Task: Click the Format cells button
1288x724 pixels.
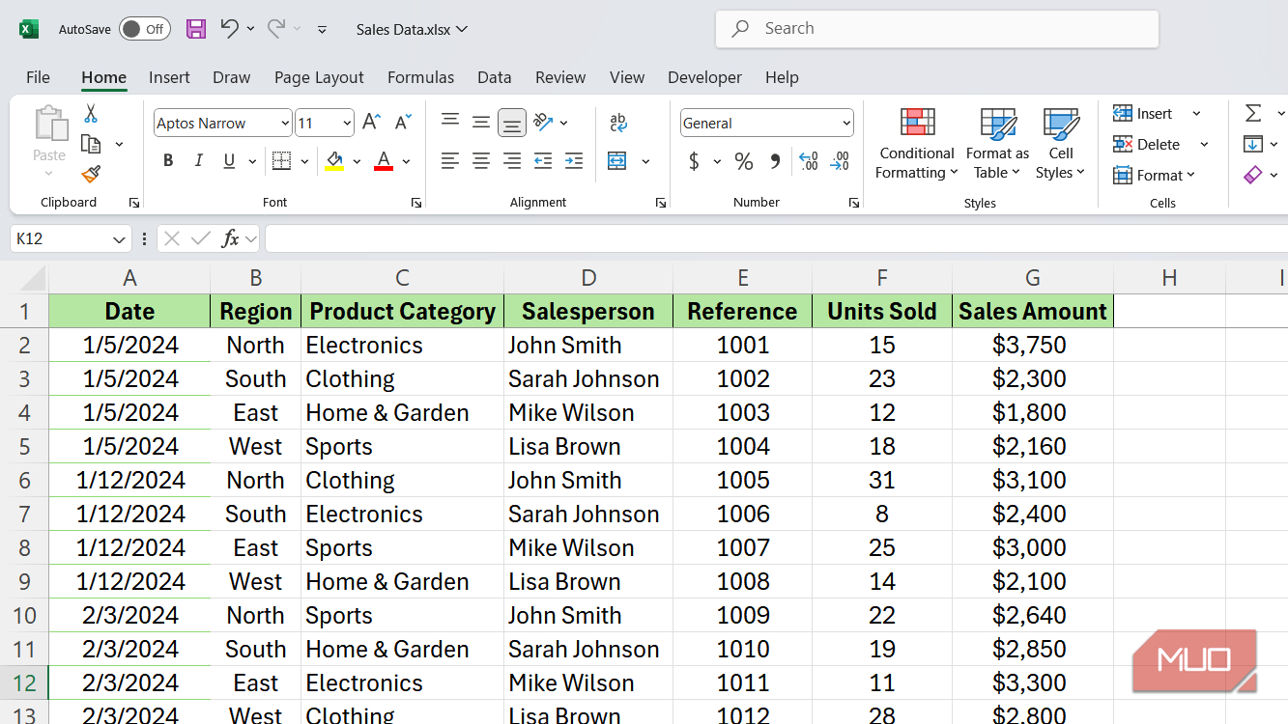Action: pos(1154,175)
